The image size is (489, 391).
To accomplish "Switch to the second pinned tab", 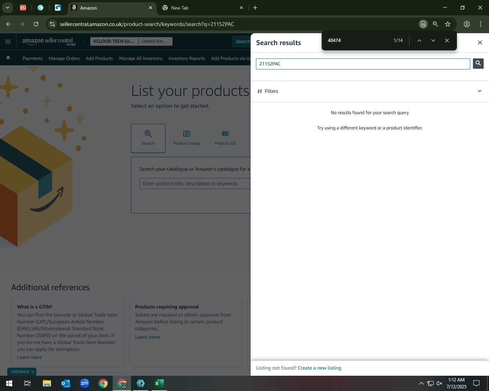I will coord(40,8).
